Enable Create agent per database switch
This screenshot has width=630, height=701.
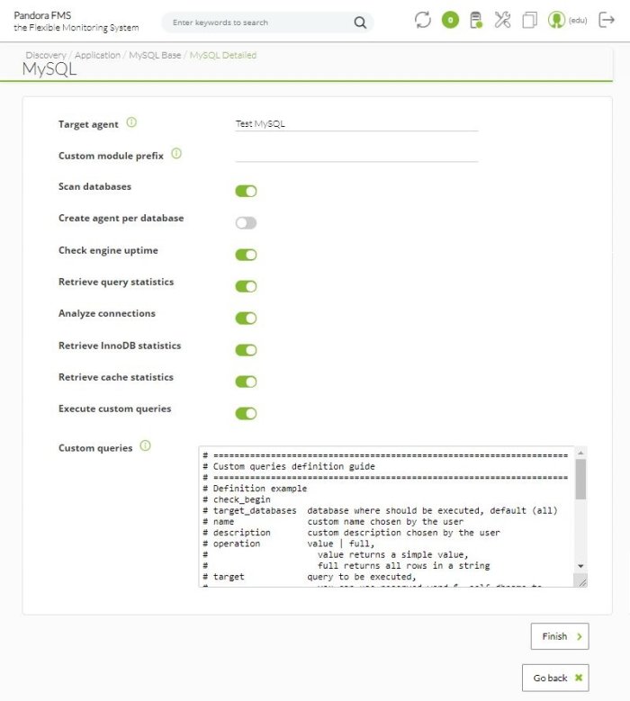click(246, 222)
